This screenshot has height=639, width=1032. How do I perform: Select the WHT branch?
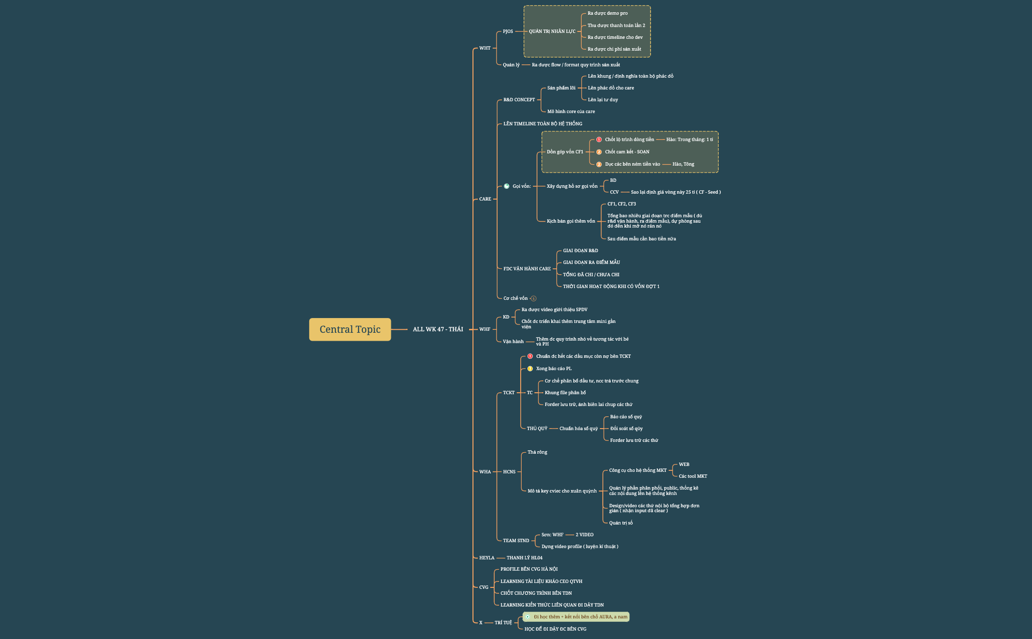pos(485,48)
